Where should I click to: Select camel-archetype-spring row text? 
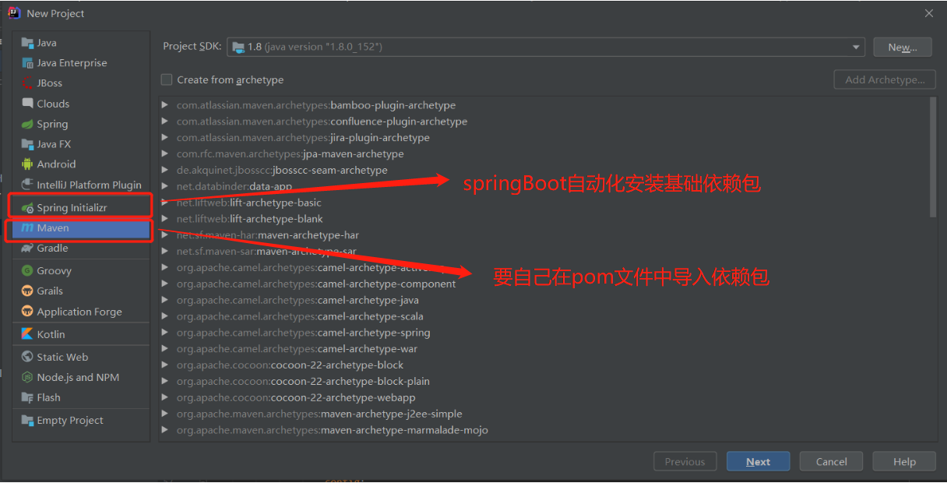pos(303,333)
